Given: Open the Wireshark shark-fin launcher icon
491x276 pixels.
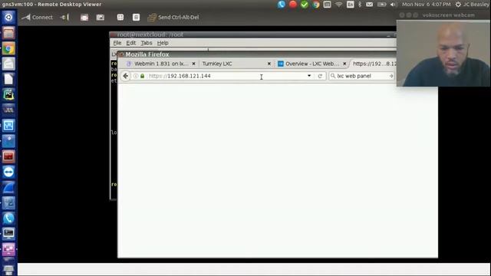Looking at the screenshot, I should click(8, 187).
